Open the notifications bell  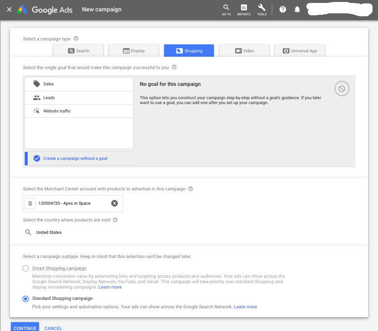click(297, 9)
